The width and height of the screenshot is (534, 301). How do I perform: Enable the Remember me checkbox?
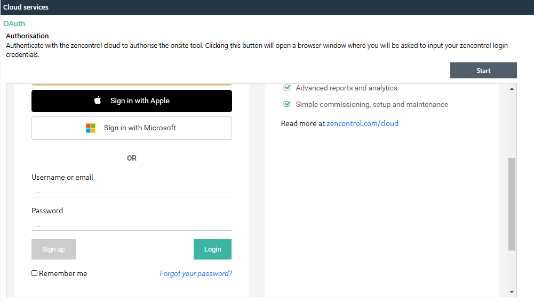click(34, 273)
